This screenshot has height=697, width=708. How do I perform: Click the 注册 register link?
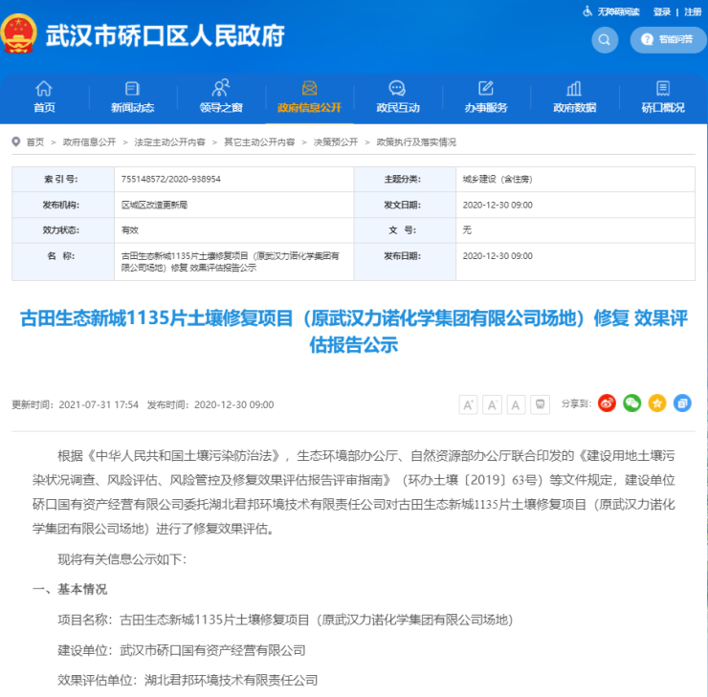pyautogui.click(x=693, y=11)
